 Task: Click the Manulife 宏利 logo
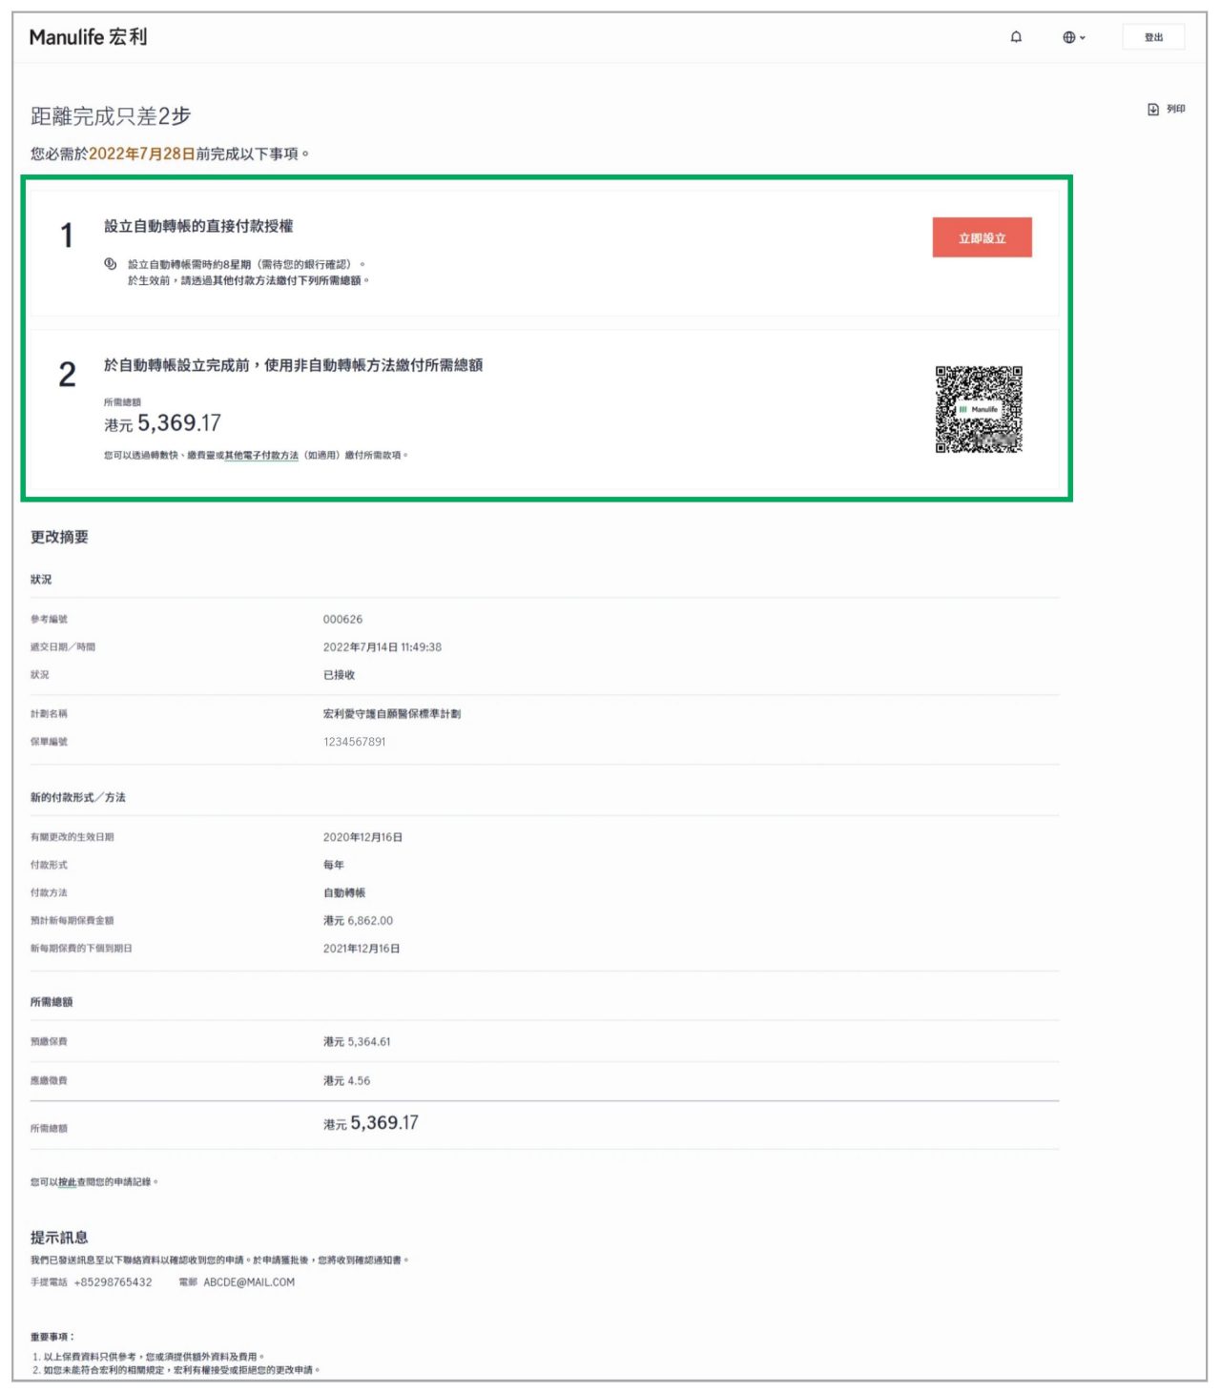(x=89, y=37)
